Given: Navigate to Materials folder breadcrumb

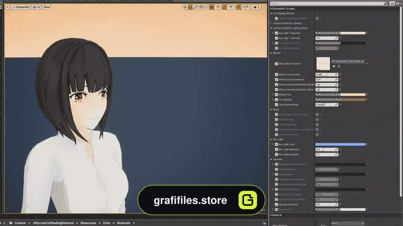Looking at the screenshot, I should (123, 223).
